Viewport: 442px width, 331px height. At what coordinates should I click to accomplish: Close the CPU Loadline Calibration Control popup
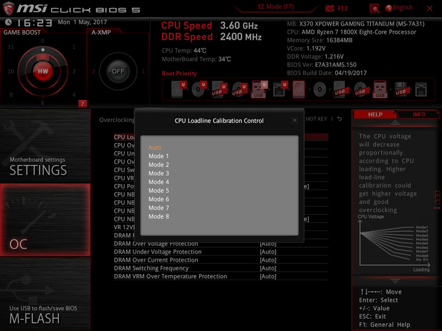(x=295, y=121)
